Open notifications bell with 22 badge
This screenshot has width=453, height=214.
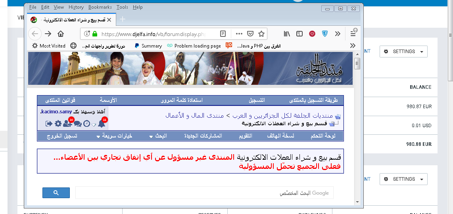pyautogui.click(x=102, y=124)
